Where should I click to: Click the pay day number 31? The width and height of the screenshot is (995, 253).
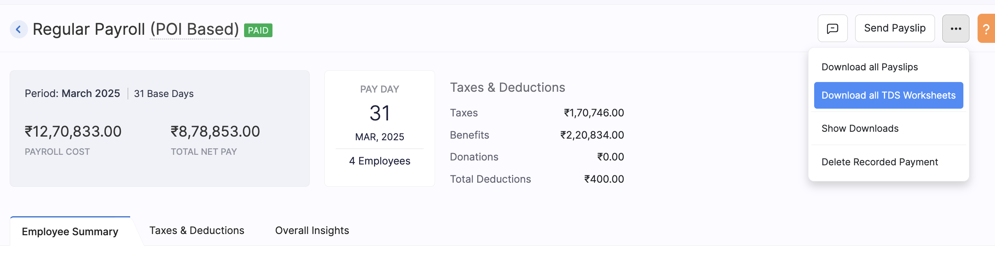380,113
